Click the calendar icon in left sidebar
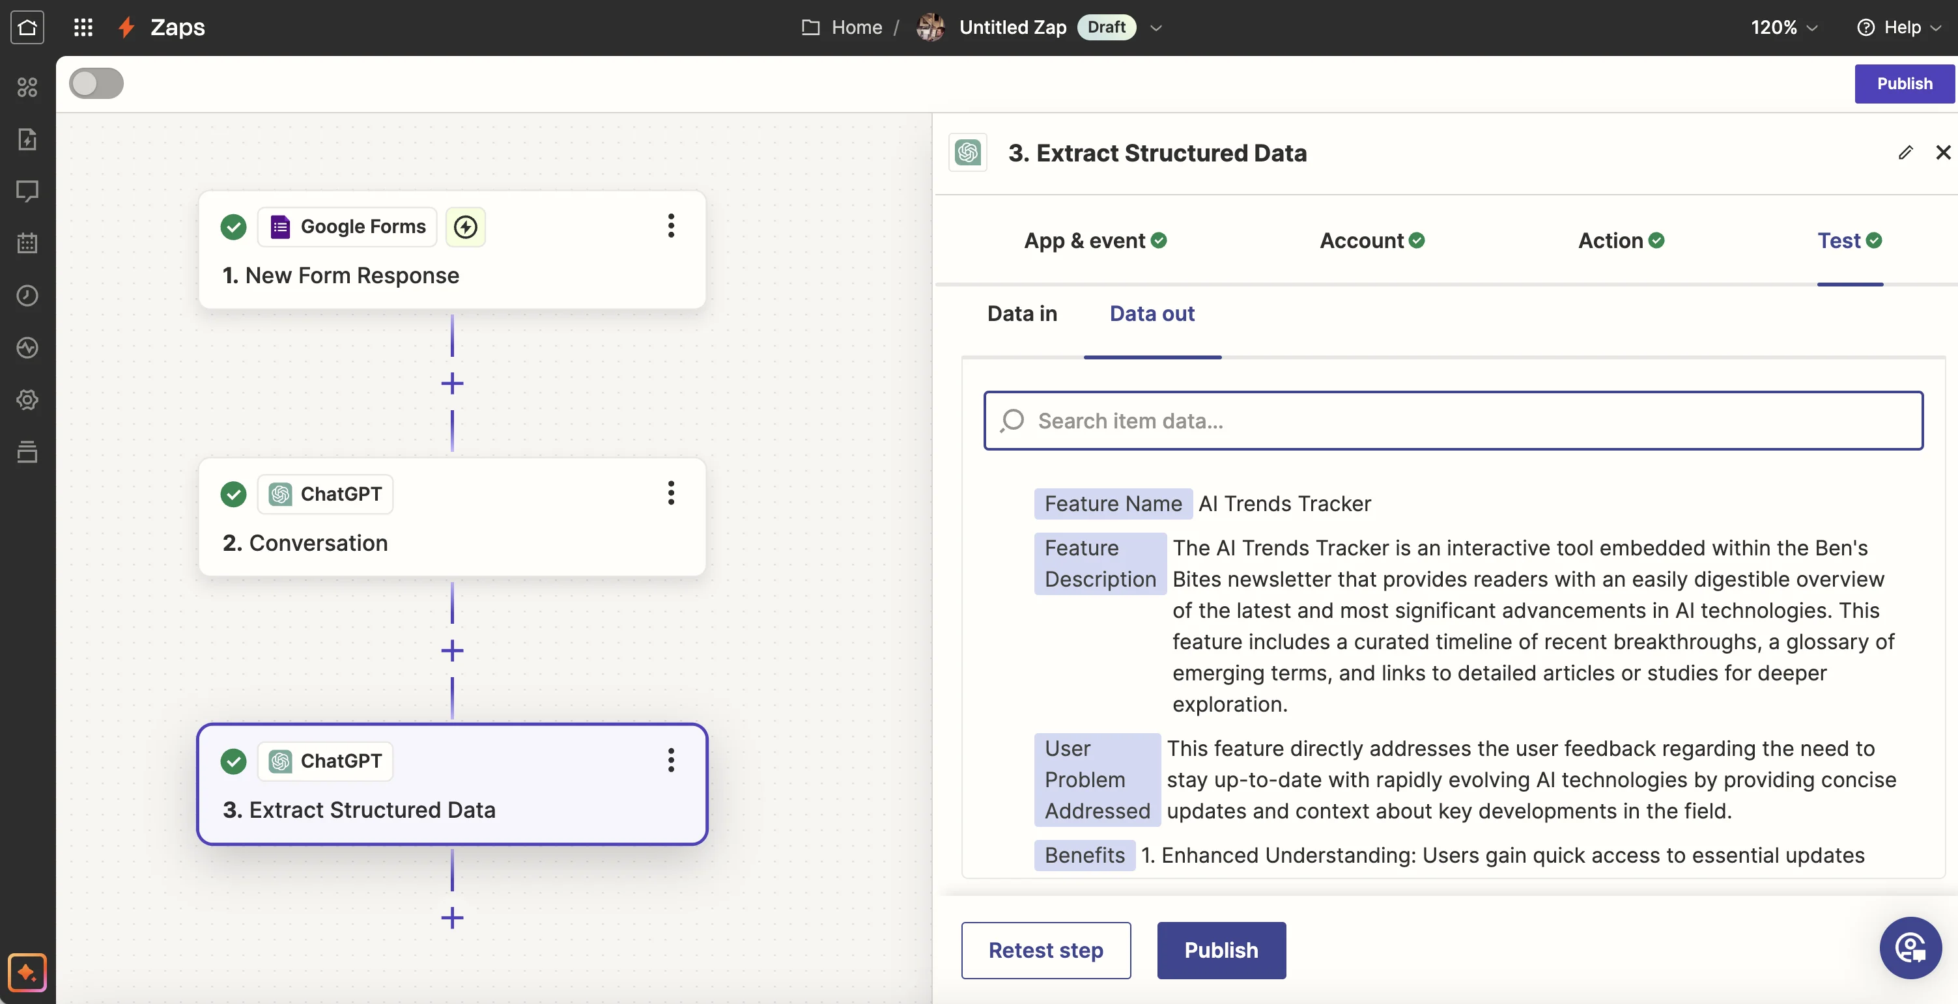1958x1004 pixels. 27,244
